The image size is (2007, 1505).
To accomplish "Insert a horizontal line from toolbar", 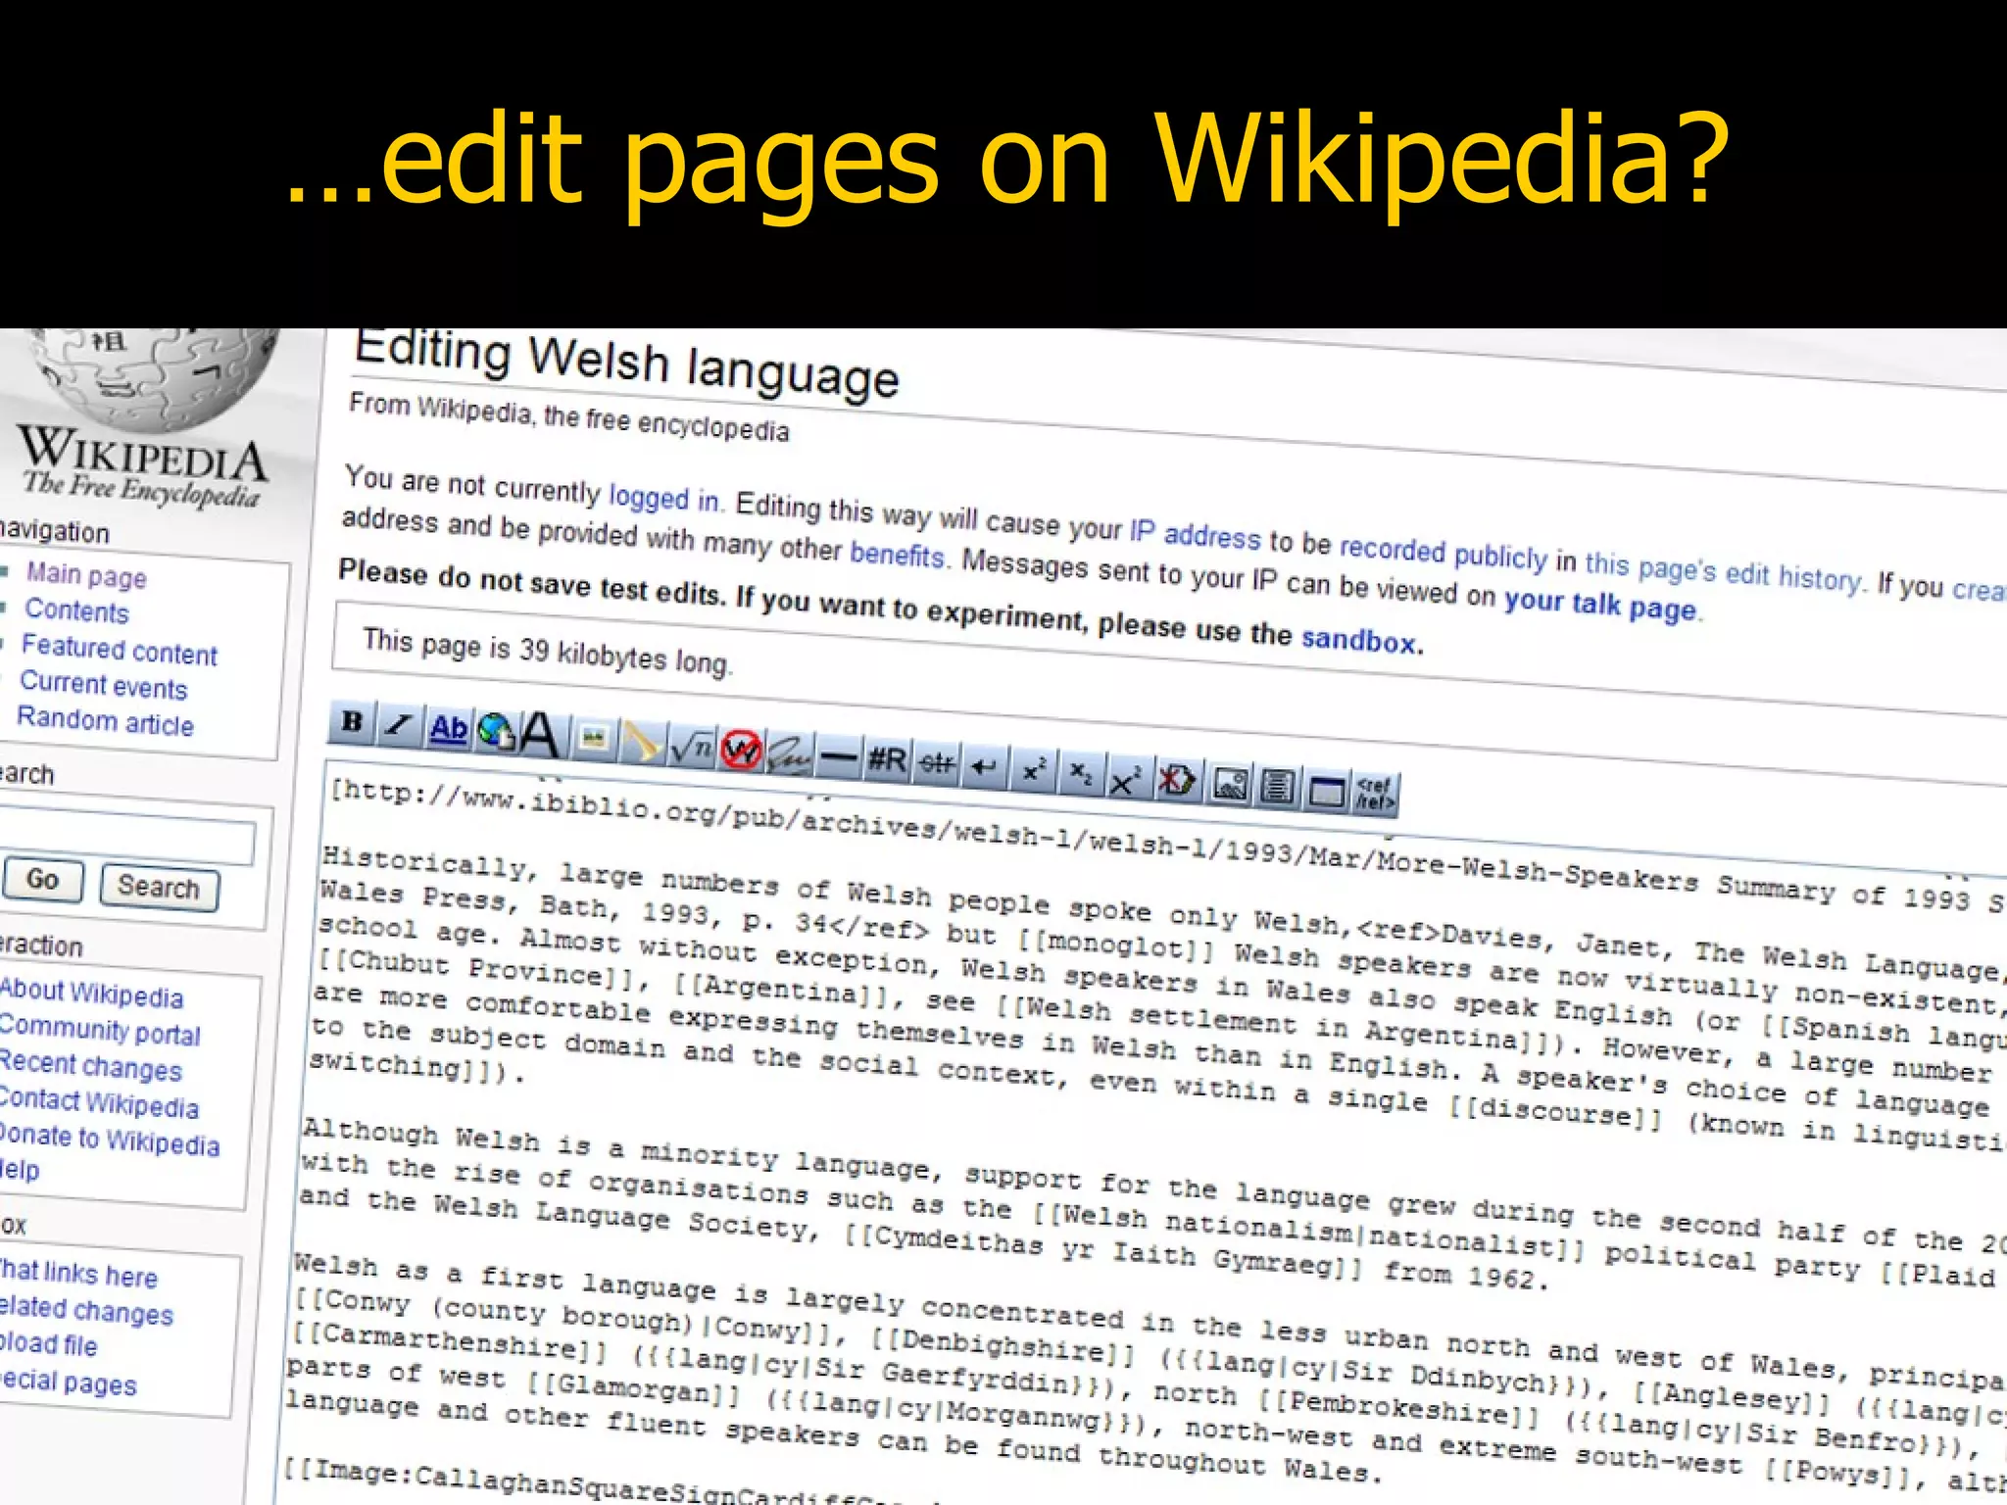I will click(839, 757).
